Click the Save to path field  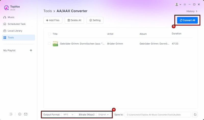[158, 115]
